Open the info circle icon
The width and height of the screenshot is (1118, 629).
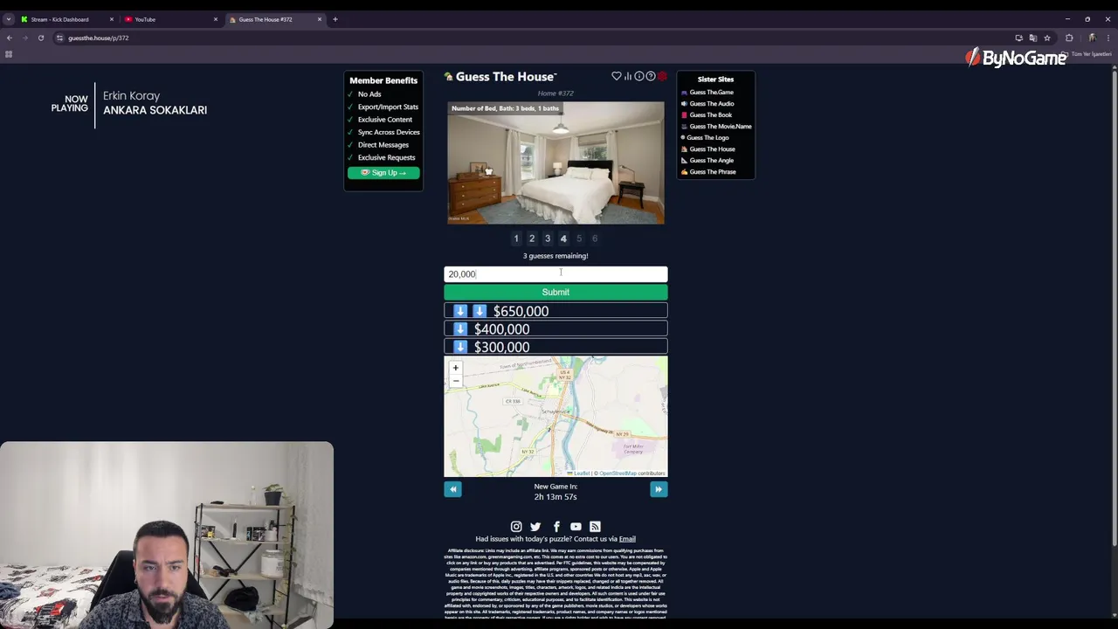tap(639, 76)
